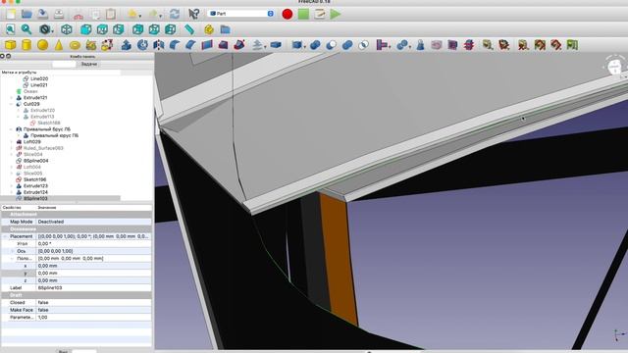This screenshot has height=353, width=628.
Task: Click the boolean Cut tool icon
Action: point(332,45)
